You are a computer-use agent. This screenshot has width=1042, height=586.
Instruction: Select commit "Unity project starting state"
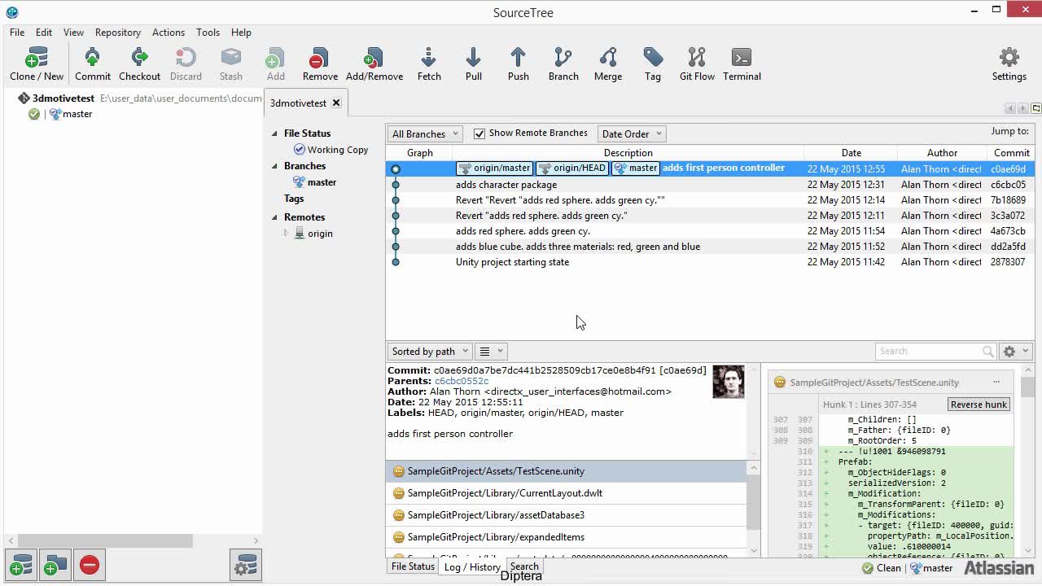tap(710, 262)
